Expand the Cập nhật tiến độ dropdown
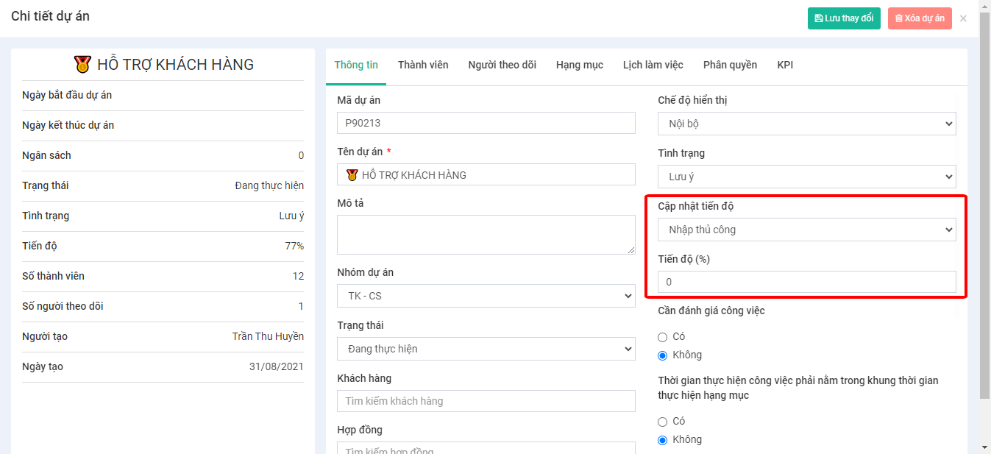991x454 pixels. (806, 230)
